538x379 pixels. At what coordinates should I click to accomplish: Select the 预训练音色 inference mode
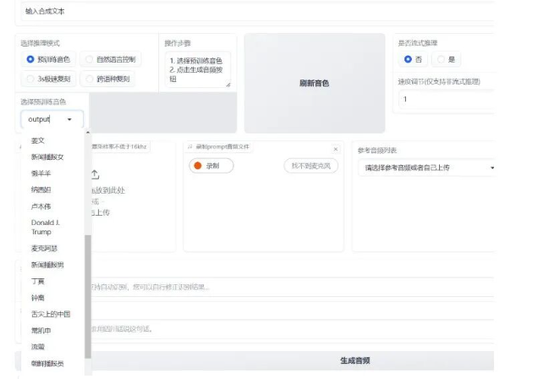click(48, 59)
